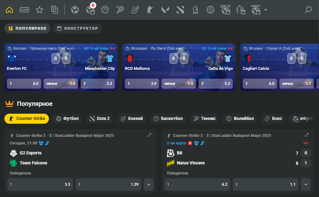Open the search magnifier
This screenshot has height=197, width=319.
pos(308,9)
